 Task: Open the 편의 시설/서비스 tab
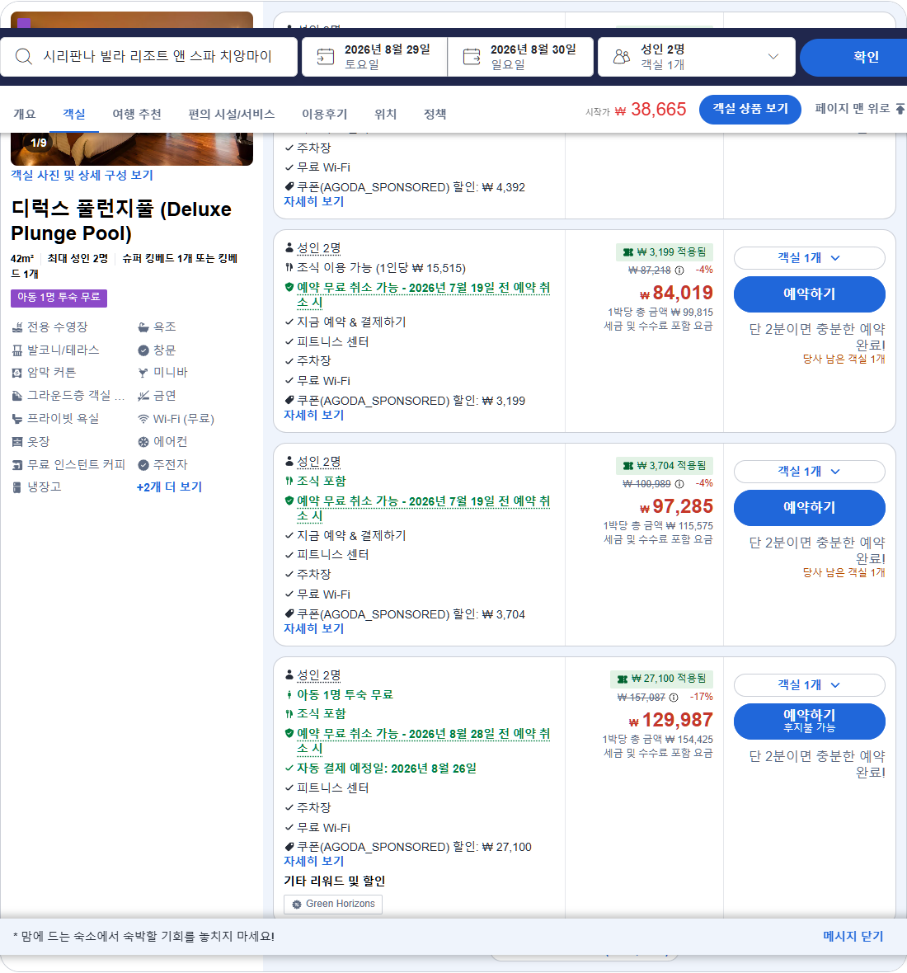232,114
